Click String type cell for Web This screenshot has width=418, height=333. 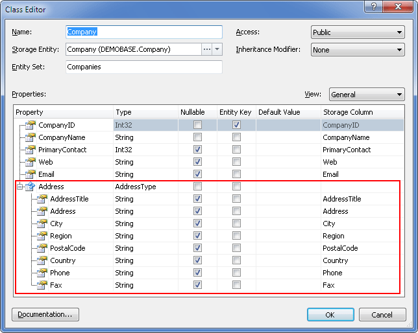pyautogui.click(x=146, y=162)
